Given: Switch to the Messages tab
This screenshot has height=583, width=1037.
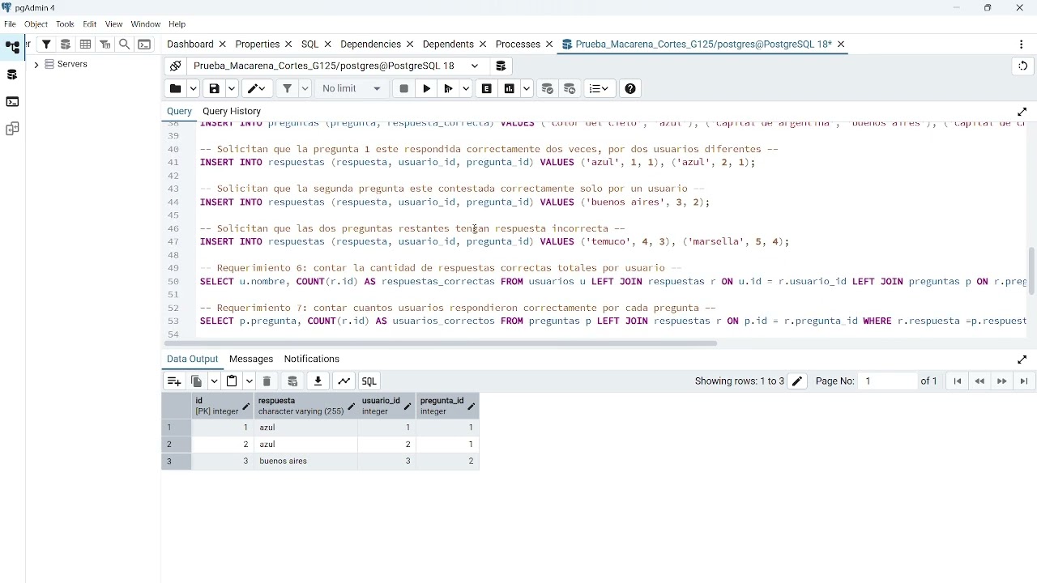Looking at the screenshot, I should [251, 360].
